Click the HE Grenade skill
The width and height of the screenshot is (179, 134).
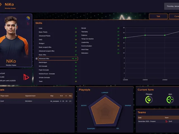tap(58, 66)
